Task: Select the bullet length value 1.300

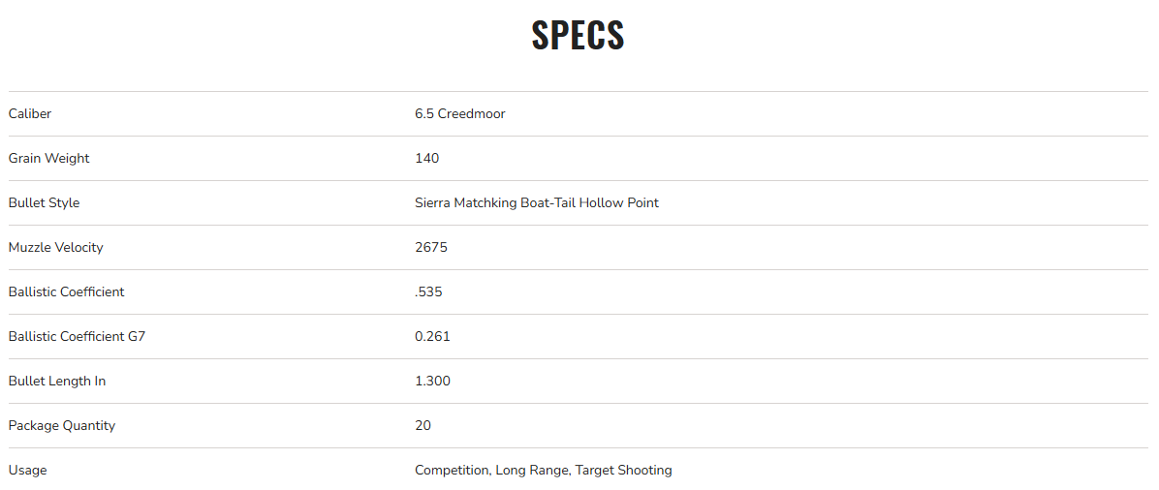Action: (432, 382)
